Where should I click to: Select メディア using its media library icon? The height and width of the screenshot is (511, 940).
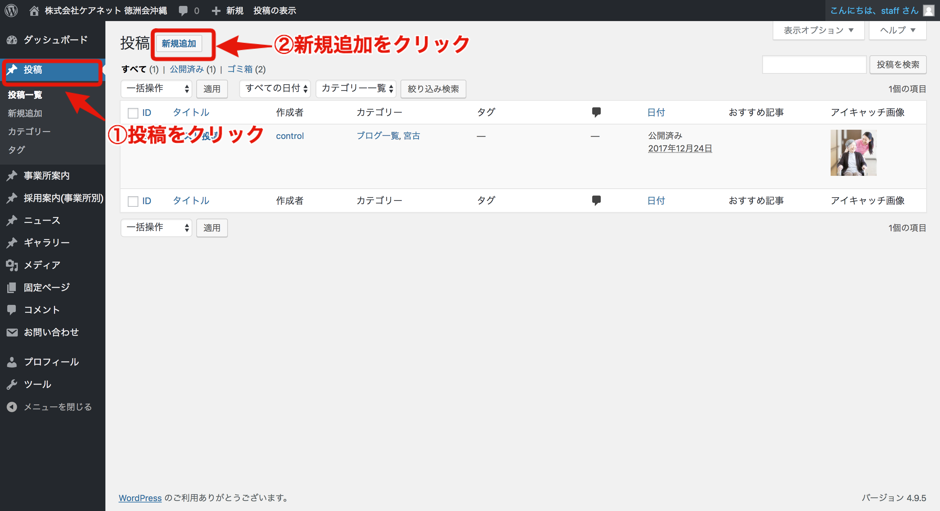point(12,265)
